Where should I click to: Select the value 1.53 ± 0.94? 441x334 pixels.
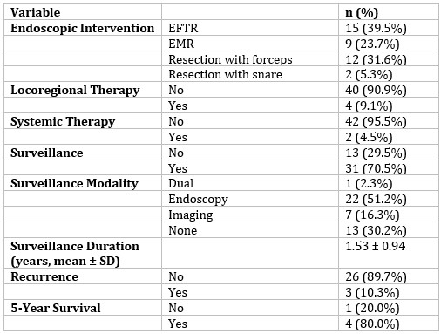point(376,246)
